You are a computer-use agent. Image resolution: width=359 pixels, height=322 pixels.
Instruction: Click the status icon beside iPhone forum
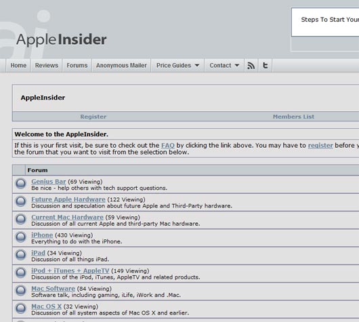[20, 237]
